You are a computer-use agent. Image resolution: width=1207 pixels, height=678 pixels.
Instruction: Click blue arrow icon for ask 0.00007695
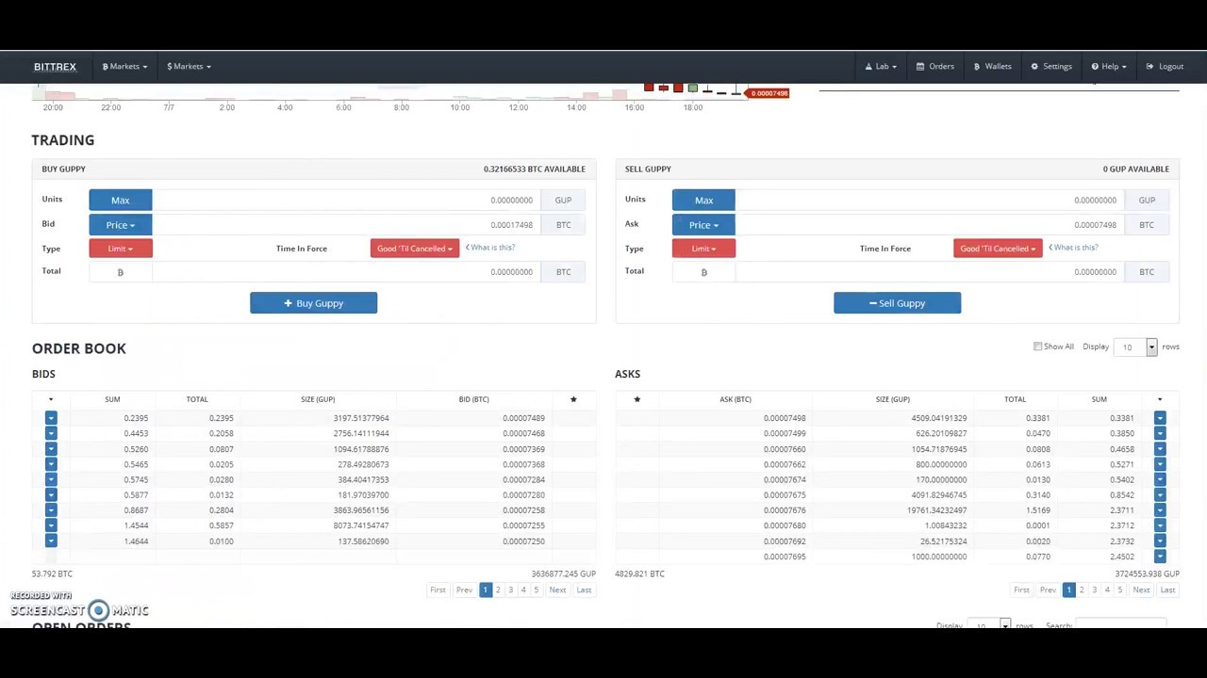tap(1160, 557)
